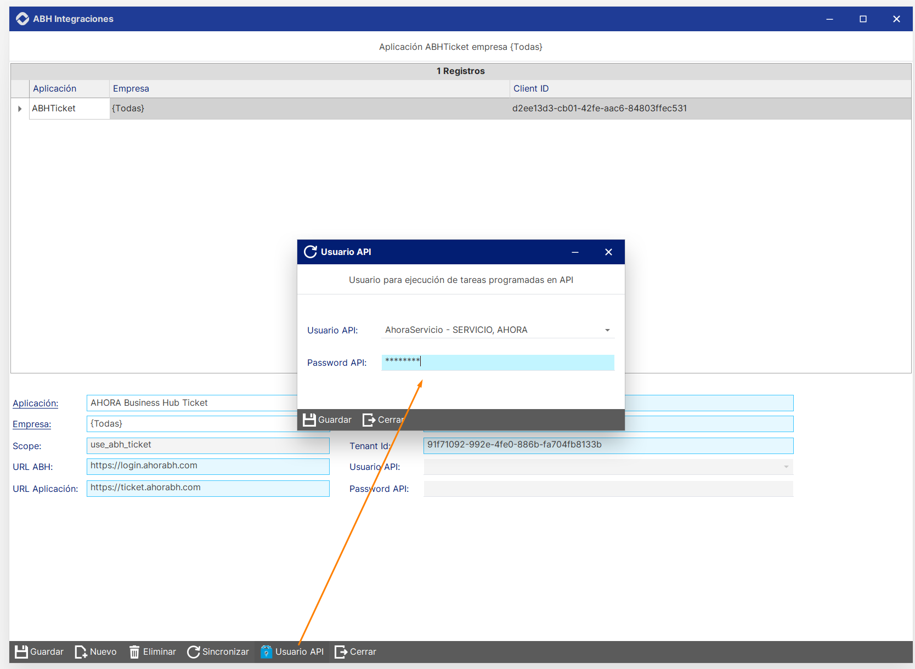Expand the ABHTicket row indicator arrow
915x669 pixels.
[20, 109]
